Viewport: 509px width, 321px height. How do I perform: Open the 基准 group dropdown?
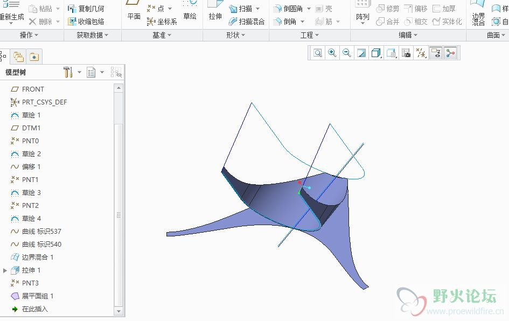[162, 34]
